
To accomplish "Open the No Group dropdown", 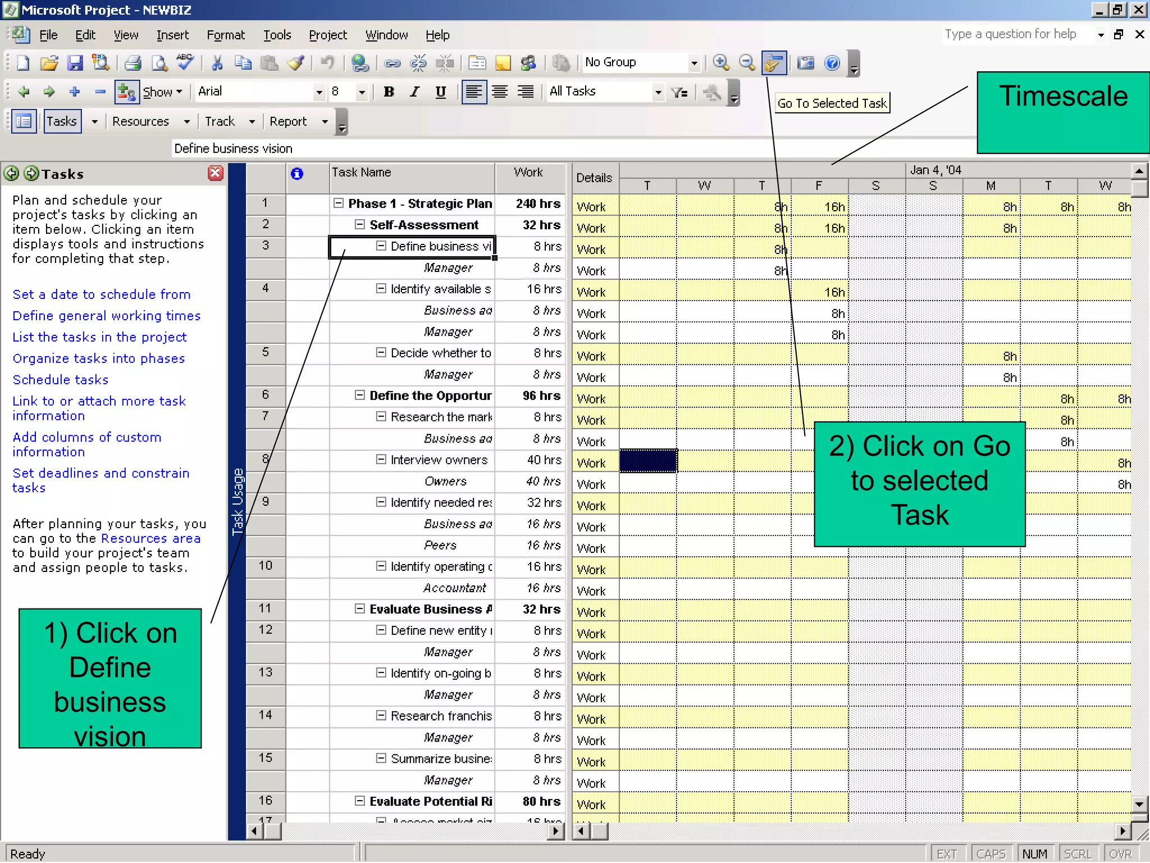I will pos(695,63).
